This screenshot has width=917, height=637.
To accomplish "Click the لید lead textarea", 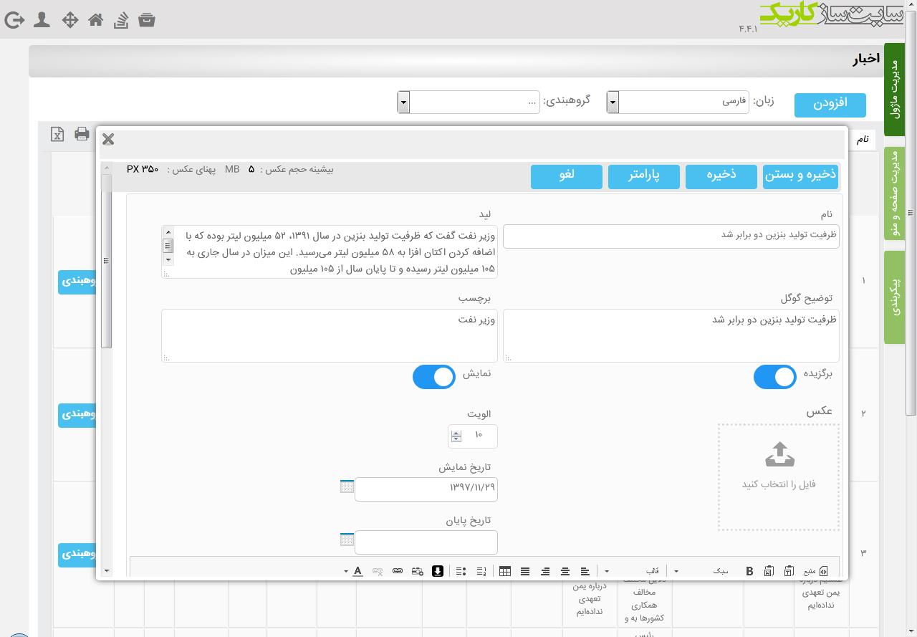I will (x=330, y=252).
